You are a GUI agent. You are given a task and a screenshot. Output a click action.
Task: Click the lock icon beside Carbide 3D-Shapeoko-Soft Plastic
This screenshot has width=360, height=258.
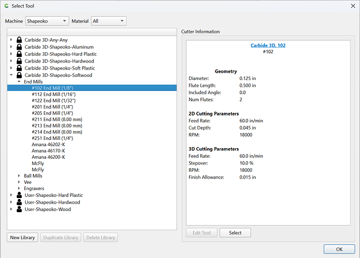point(19,68)
